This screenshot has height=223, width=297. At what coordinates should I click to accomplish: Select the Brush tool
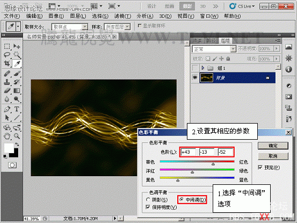point(17,74)
